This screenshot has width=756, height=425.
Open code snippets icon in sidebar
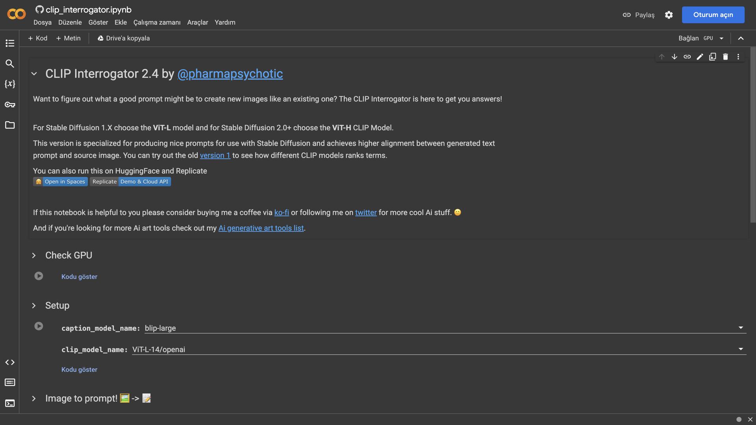10,362
